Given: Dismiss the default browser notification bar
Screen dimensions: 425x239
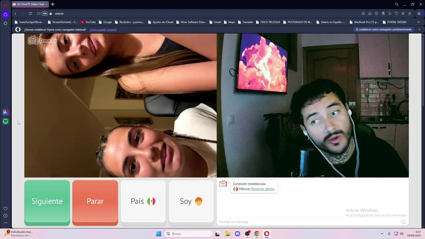Looking at the screenshot, I should pos(419,30).
